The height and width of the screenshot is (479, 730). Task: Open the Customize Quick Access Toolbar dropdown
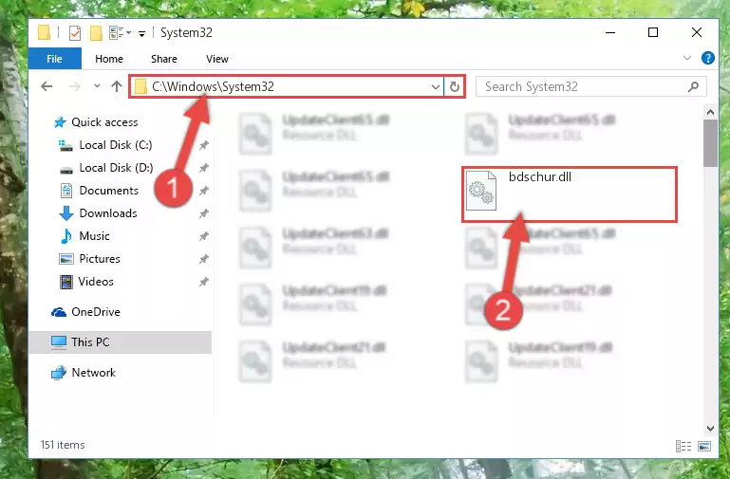141,33
